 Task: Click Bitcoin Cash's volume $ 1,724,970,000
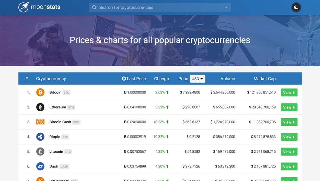(x=223, y=122)
